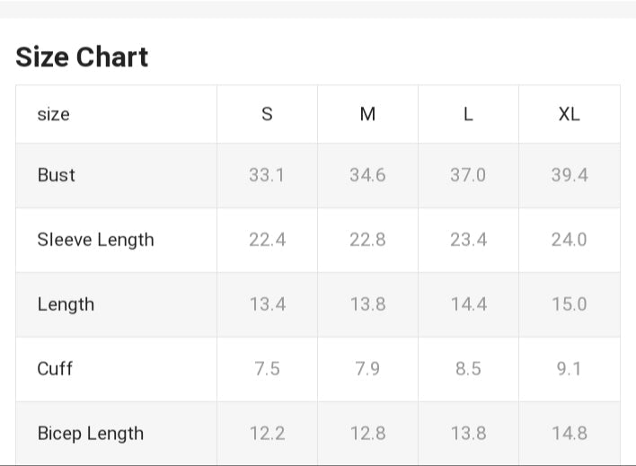636x466 pixels.
Task: Click Bicep Length value 12.8 for M
Action: click(x=367, y=434)
